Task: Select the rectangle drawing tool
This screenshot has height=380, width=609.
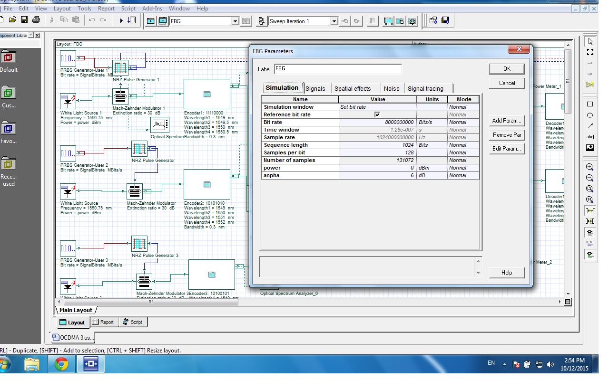Action: pos(590,104)
